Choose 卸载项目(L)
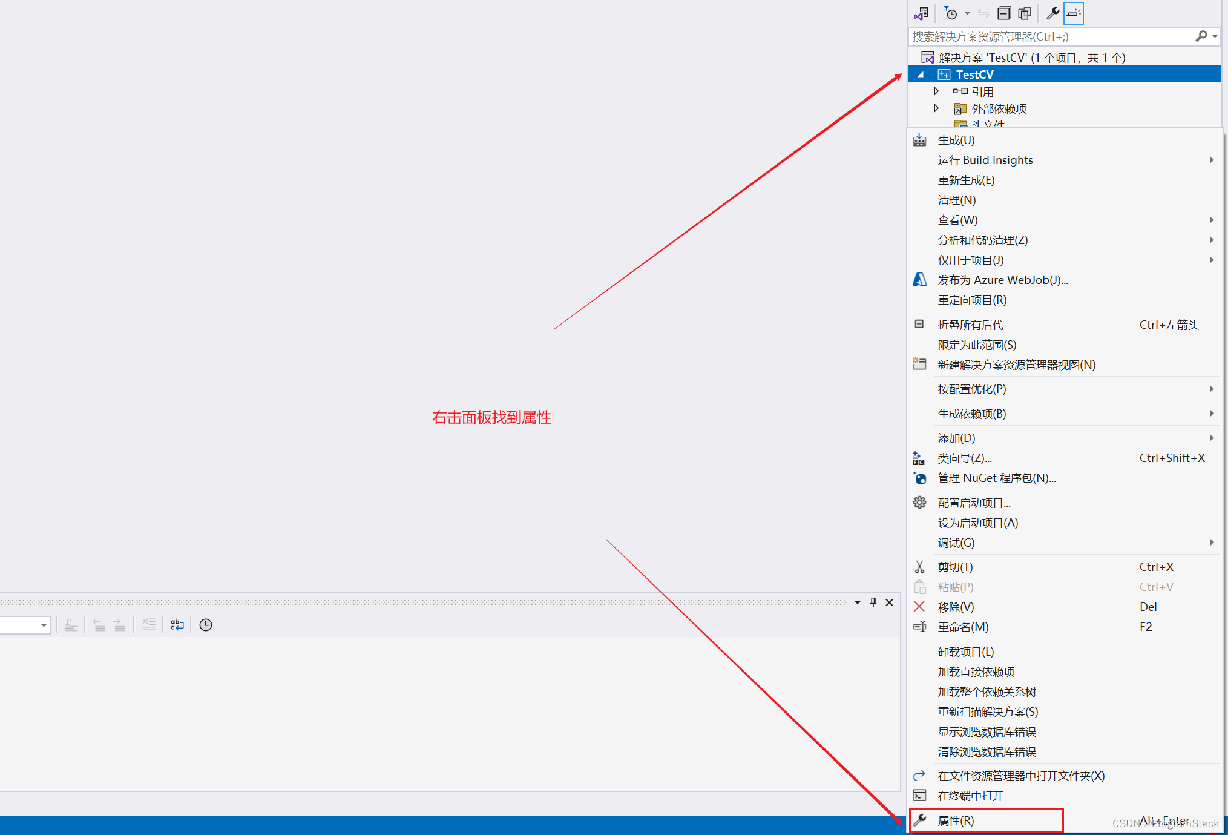The image size is (1228, 835). point(1065,652)
